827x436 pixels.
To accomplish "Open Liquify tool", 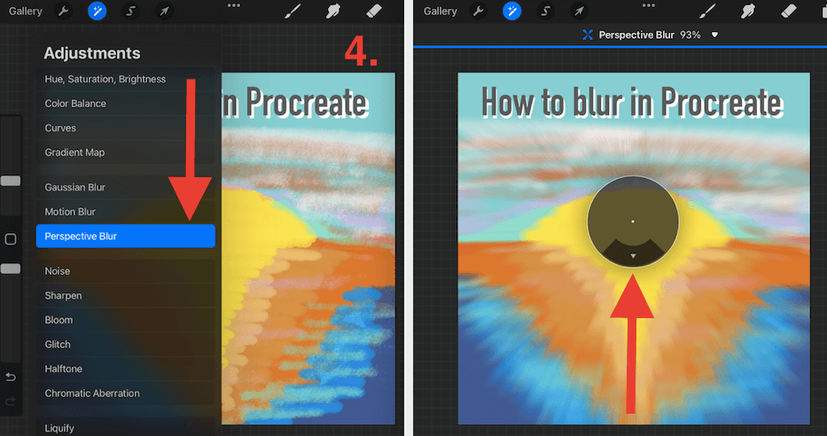I will pyautogui.click(x=126, y=428).
